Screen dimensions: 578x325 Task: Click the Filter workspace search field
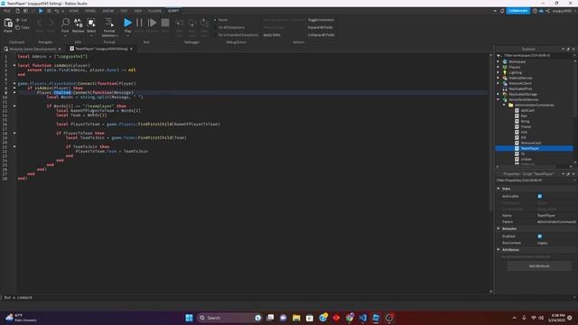[536, 55]
